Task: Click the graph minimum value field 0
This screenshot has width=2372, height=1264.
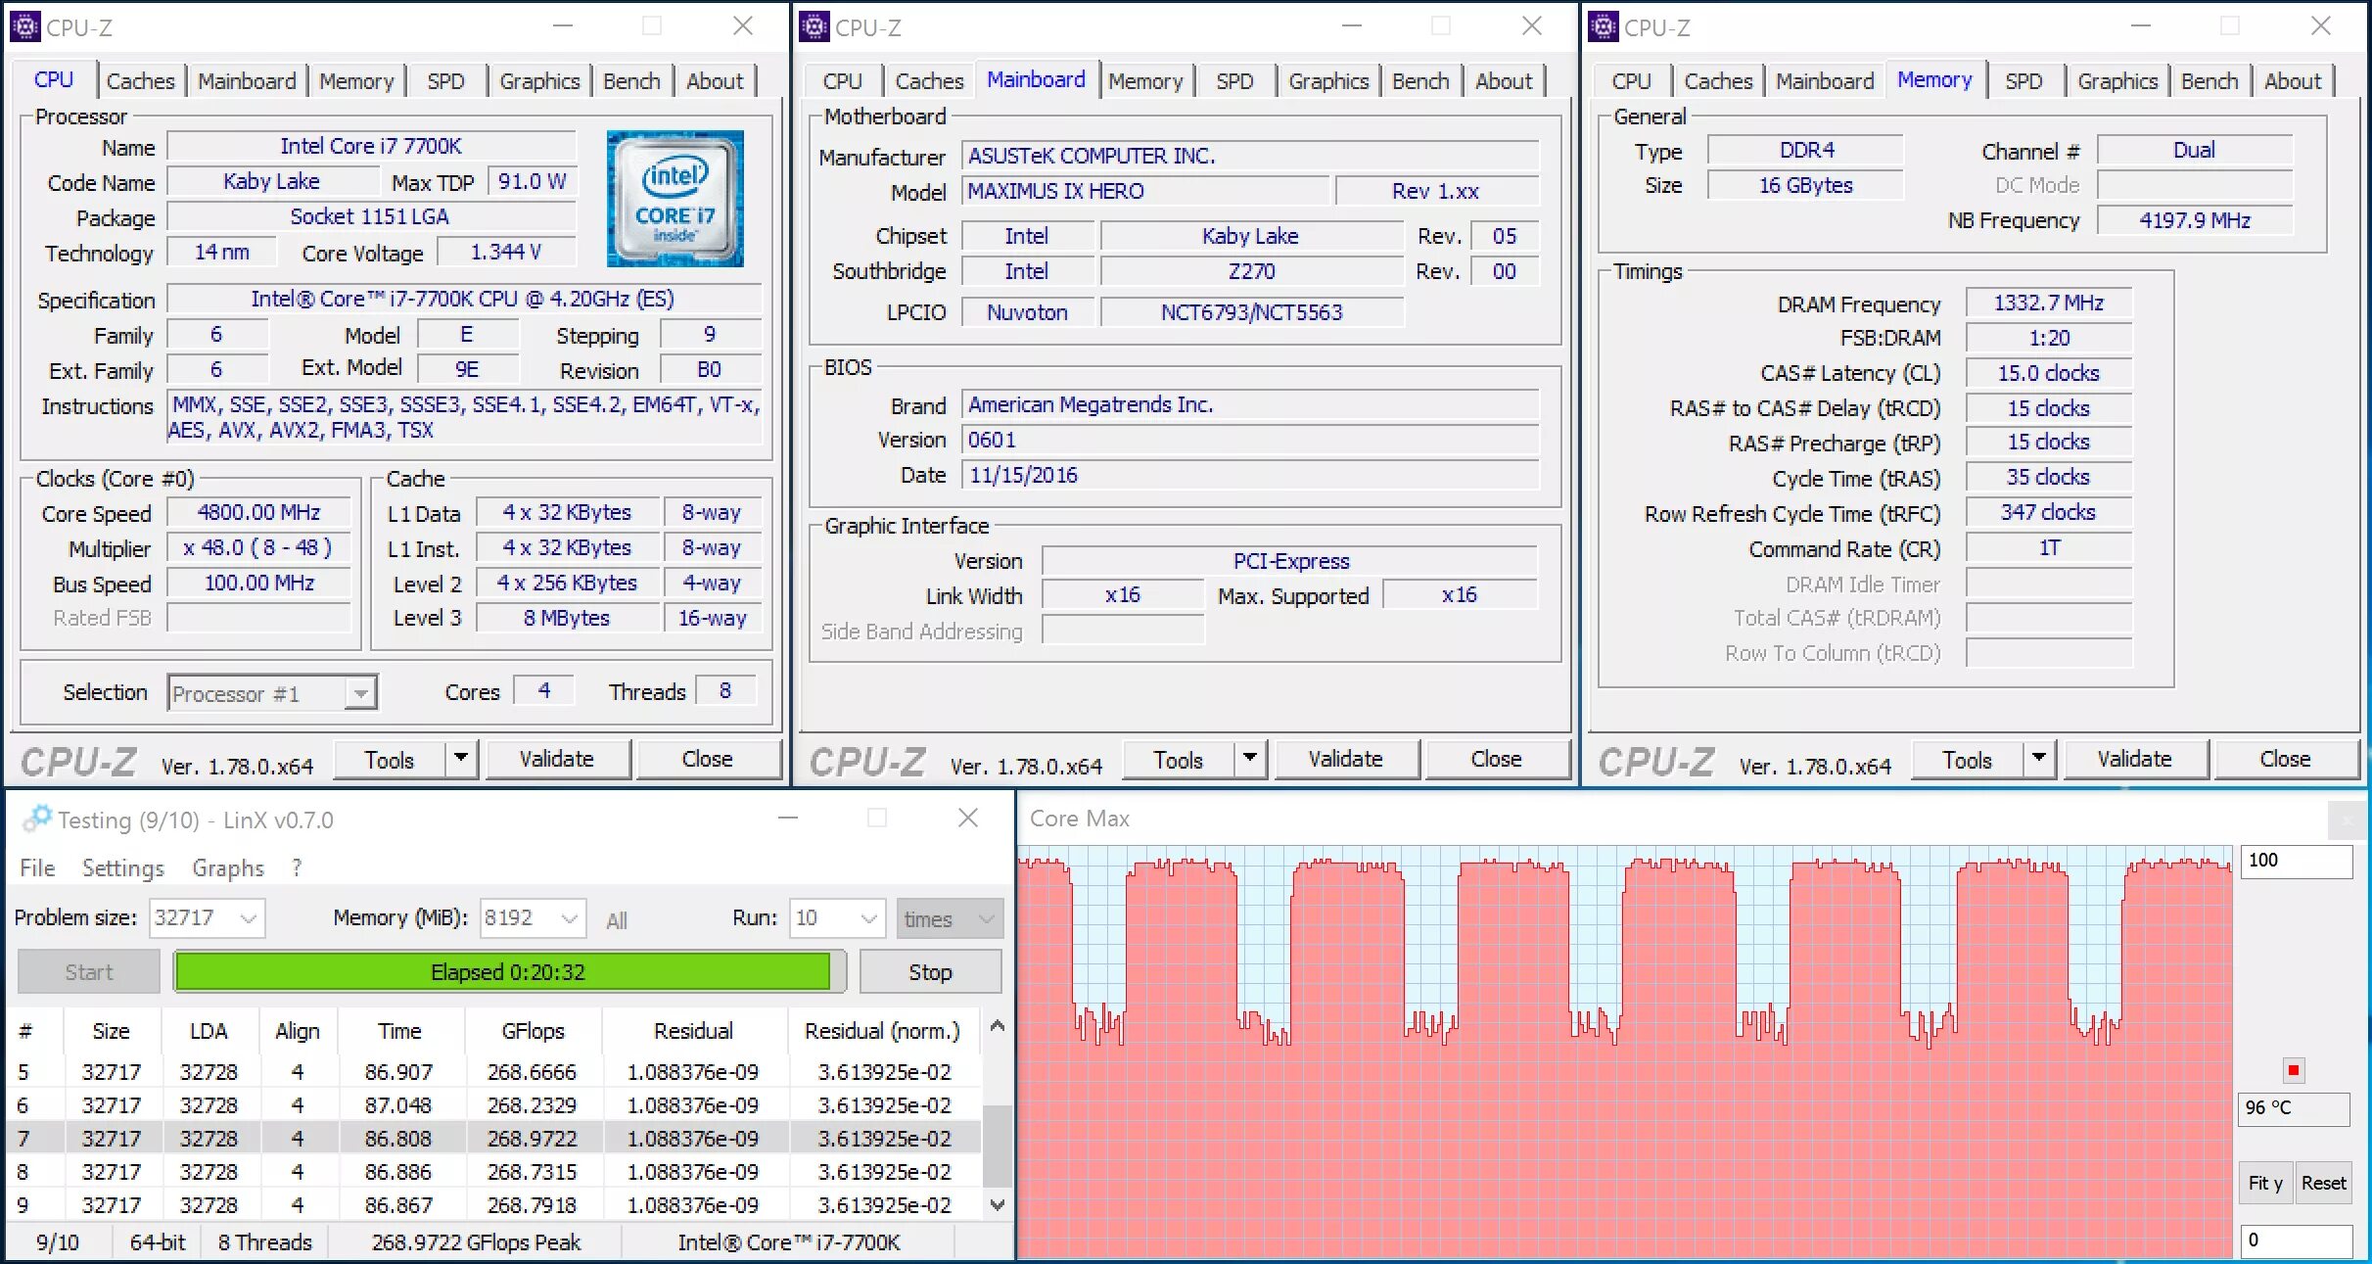Action: point(2296,1241)
